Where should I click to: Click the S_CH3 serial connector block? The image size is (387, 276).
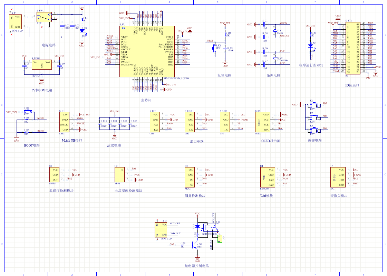coord(225,122)
